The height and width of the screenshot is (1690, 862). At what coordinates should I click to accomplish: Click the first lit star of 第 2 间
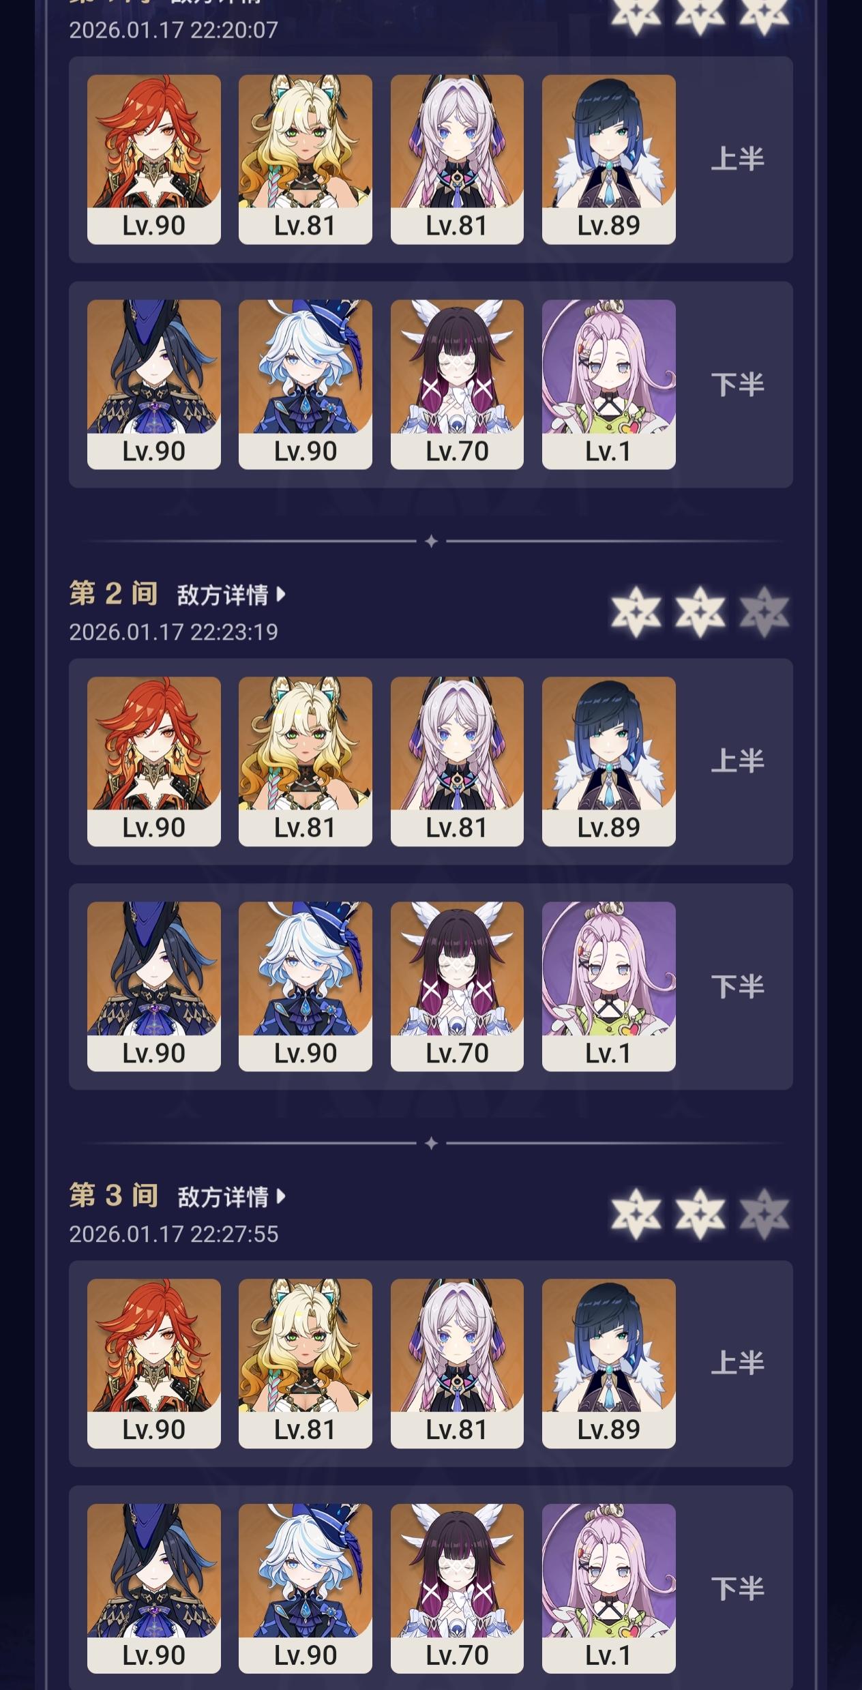coord(636,611)
